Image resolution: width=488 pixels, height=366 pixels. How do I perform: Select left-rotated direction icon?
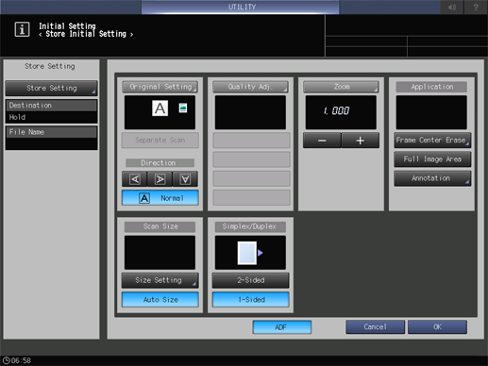coord(135,179)
